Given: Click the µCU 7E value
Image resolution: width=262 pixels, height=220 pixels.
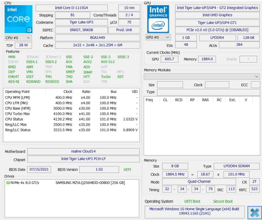Looking at the screenshot, I should point(129,22).
